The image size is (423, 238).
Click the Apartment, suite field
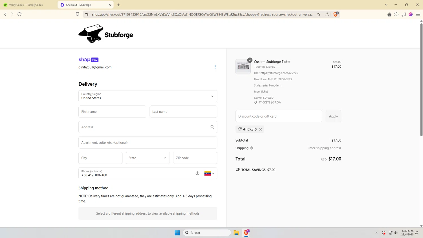(148, 142)
